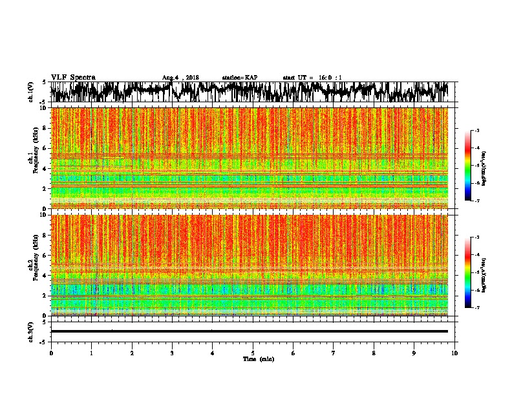Click the ch.2 'Frequency (kHz)' axis label
This screenshot has height=396, width=512.
tap(35, 258)
